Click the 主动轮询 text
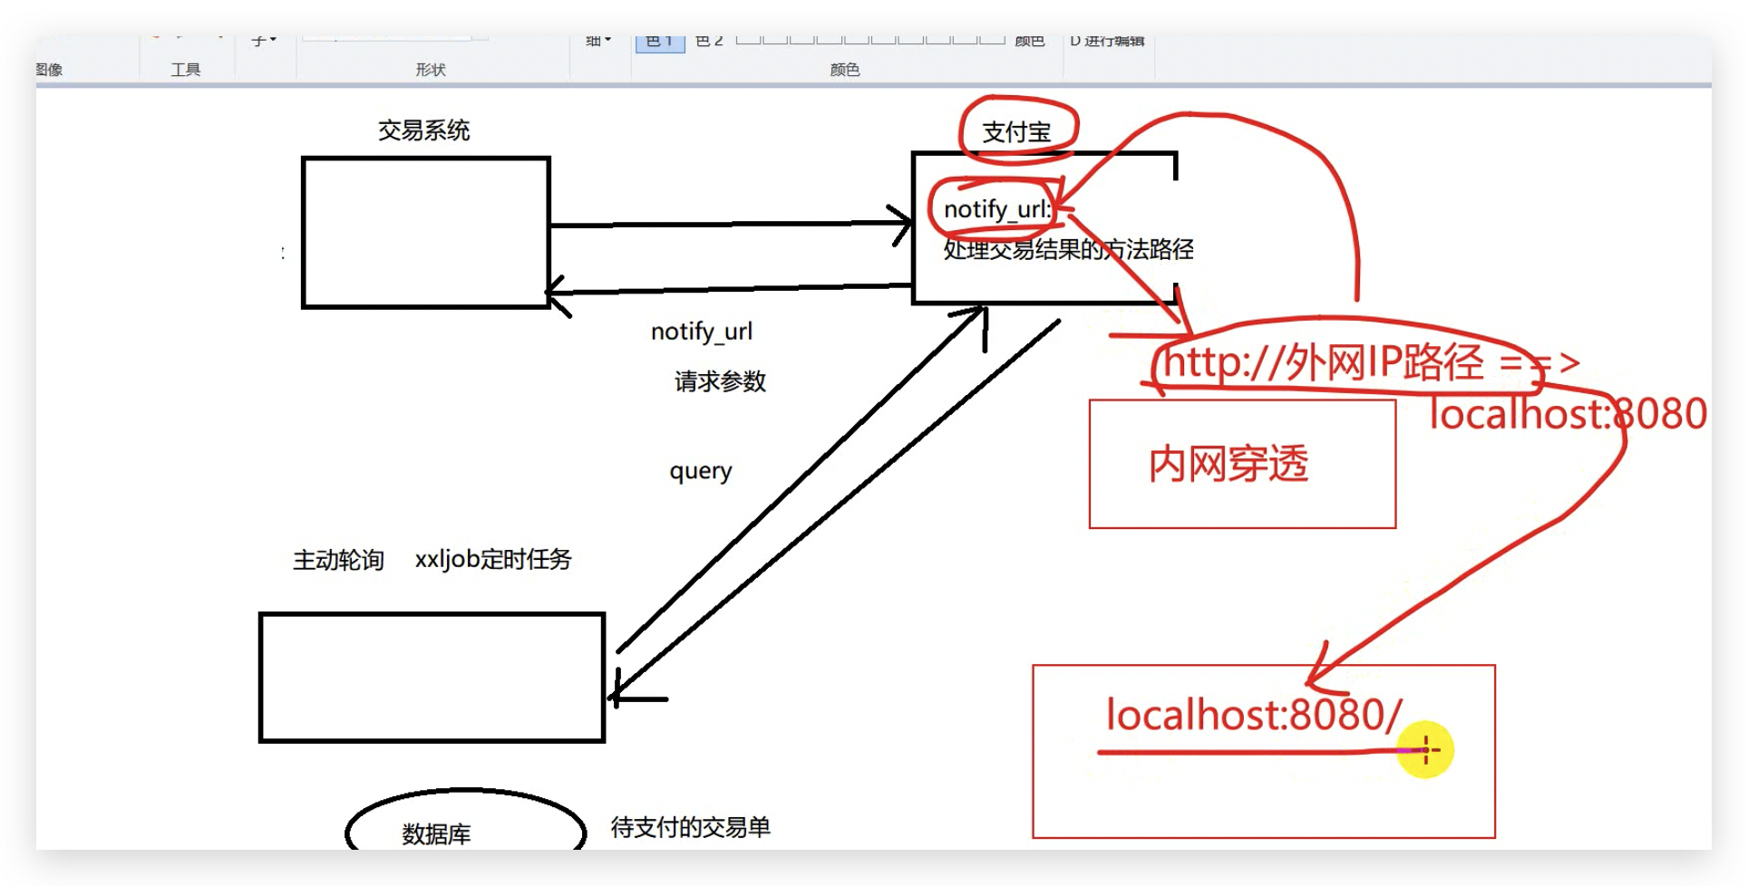Screen dimensions: 1748x886 point(338,560)
